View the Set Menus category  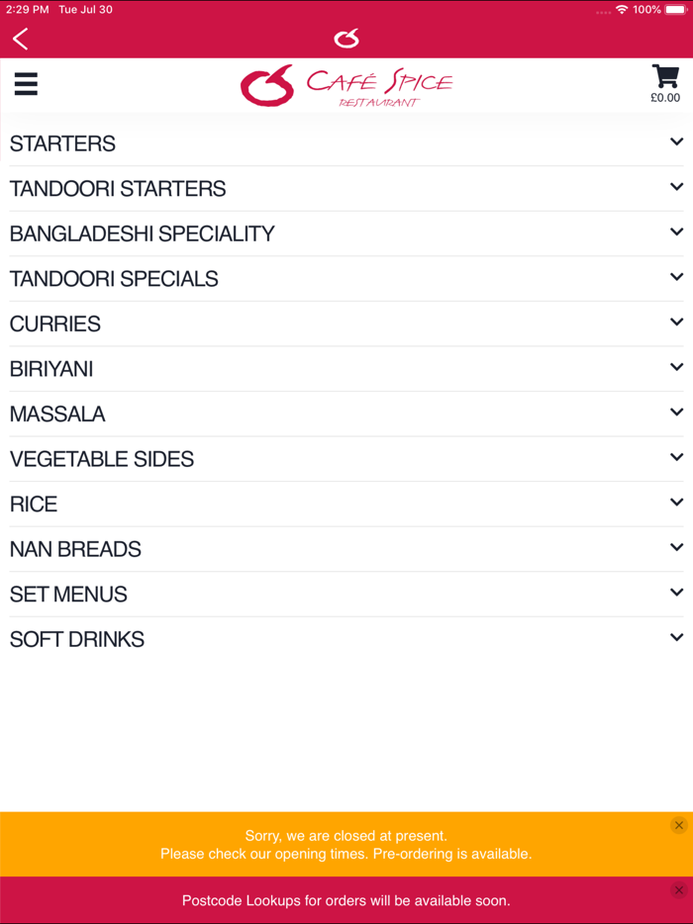(x=68, y=595)
